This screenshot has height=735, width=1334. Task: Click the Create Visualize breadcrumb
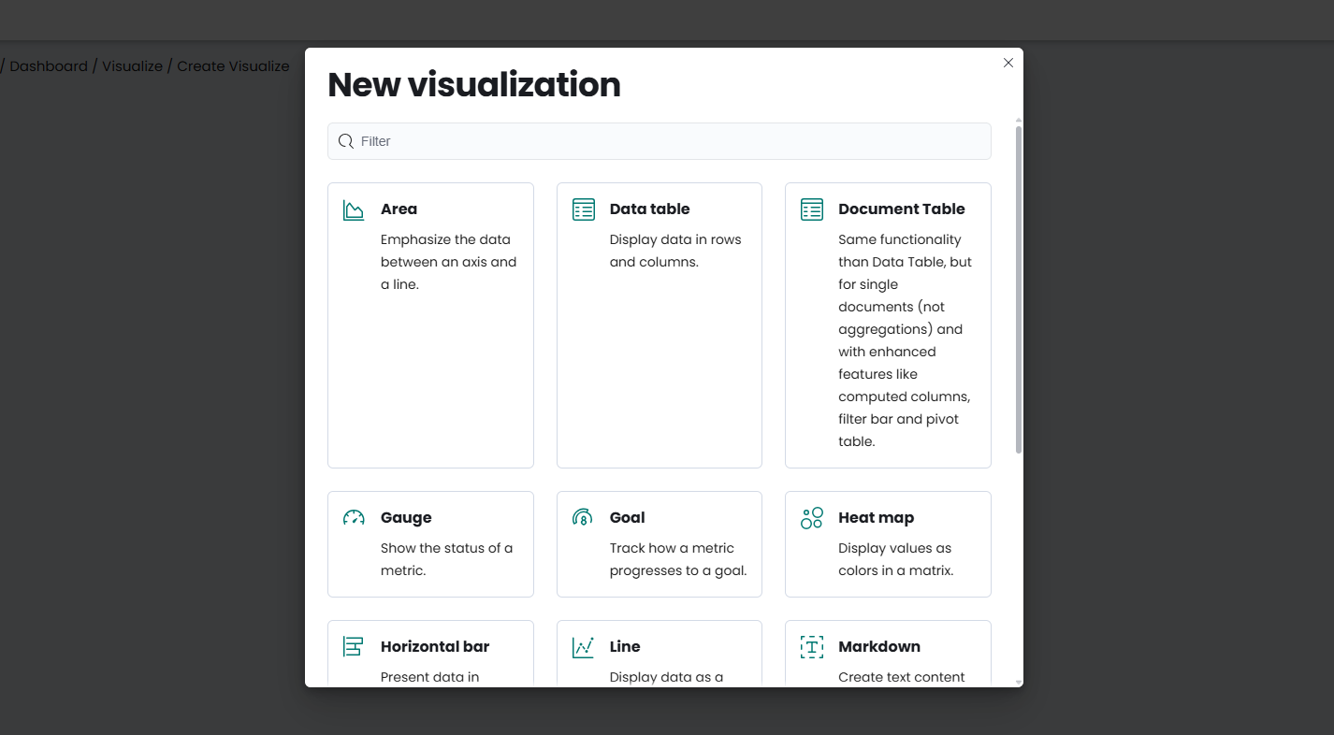pos(233,66)
